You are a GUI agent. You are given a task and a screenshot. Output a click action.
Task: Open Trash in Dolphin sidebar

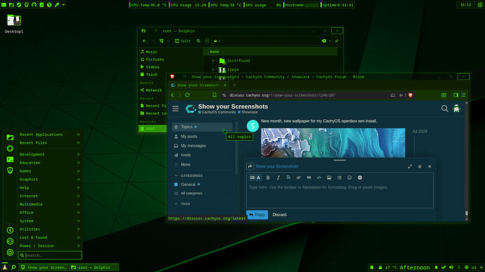pos(149,74)
